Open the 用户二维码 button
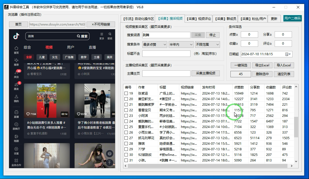The height and width of the screenshot is (179, 309). coord(292,18)
